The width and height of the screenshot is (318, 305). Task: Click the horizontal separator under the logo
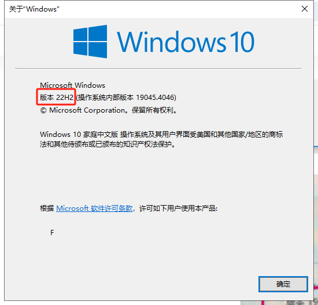point(158,69)
